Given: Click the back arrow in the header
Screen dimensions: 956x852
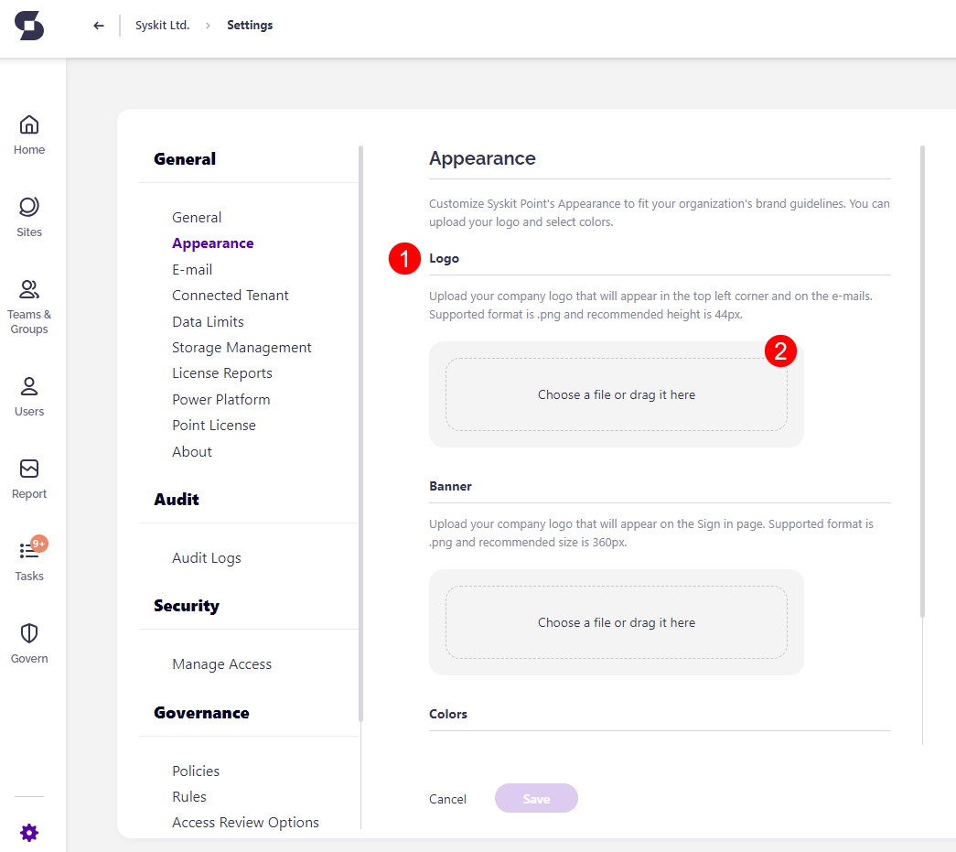Looking at the screenshot, I should tap(99, 26).
